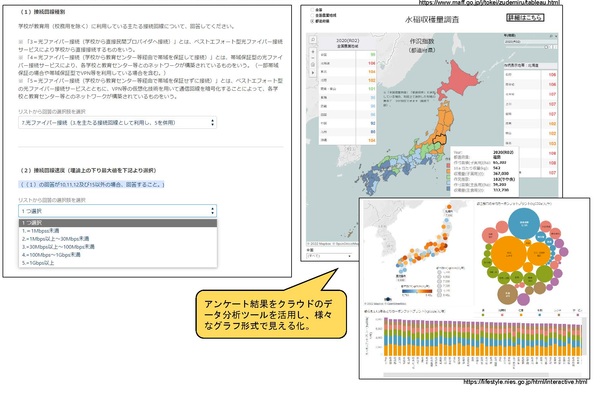Click the OpenStreetMap attribution in carbon map
594x405 pixels.
(x=396, y=304)
